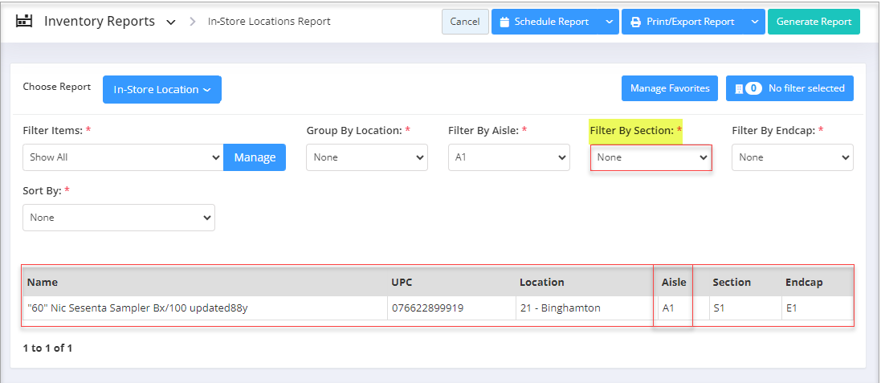Click the building icon beside filter count
The image size is (881, 383).
pos(739,89)
